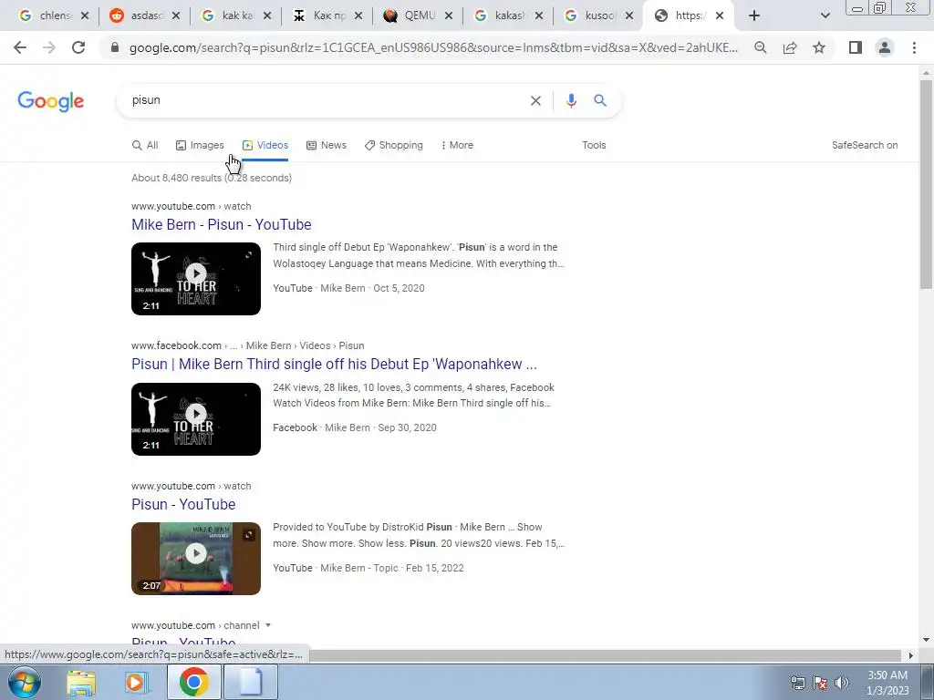The width and height of the screenshot is (934, 700).
Task: Open 'Mike Bern - Pisun - YouTube' result
Action: pyautogui.click(x=222, y=224)
